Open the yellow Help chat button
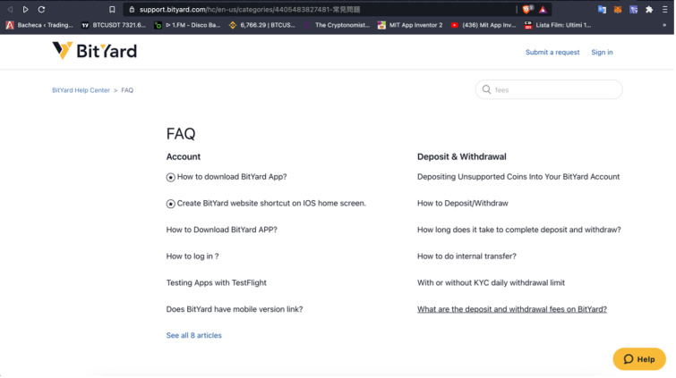The image size is (676, 378). point(639,359)
